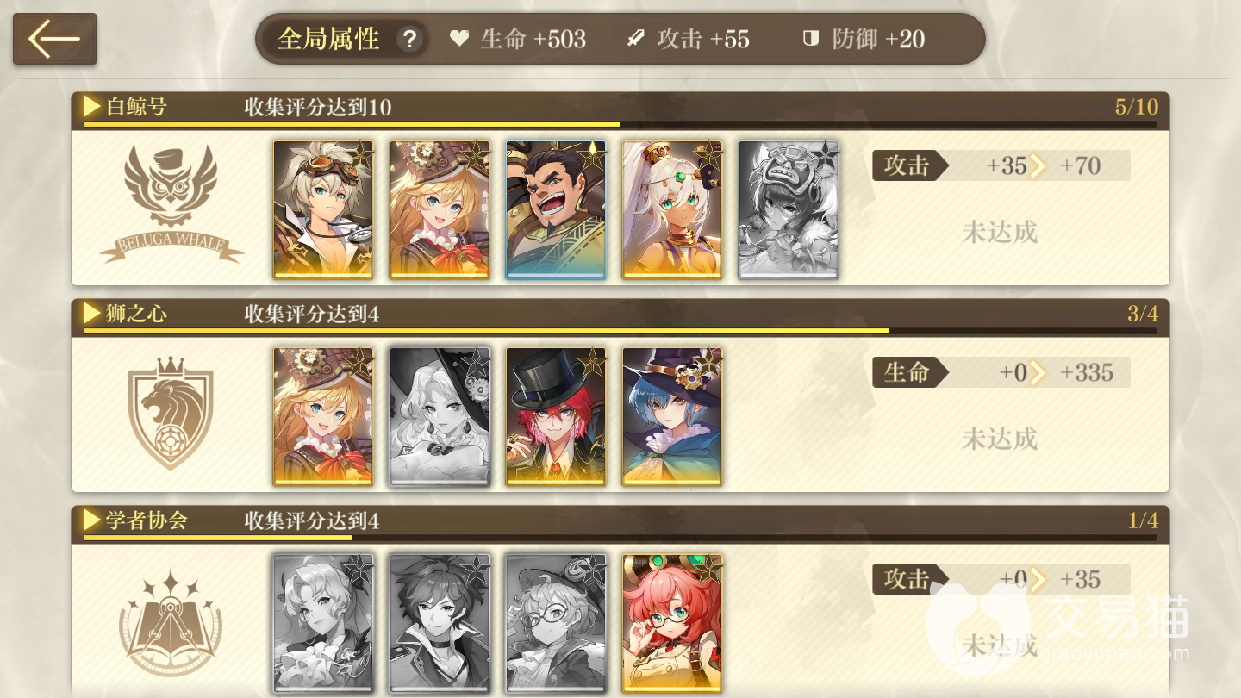The height and width of the screenshot is (698, 1241).
Task: Expand the 学者协会 collection arrow
Action: (93, 520)
